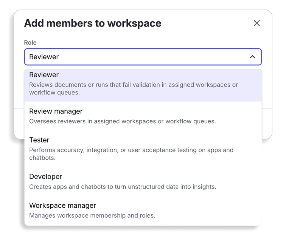Collapse the Role dropdown using the chevron
Viewport: 286px width, 240px height.
tap(252, 57)
